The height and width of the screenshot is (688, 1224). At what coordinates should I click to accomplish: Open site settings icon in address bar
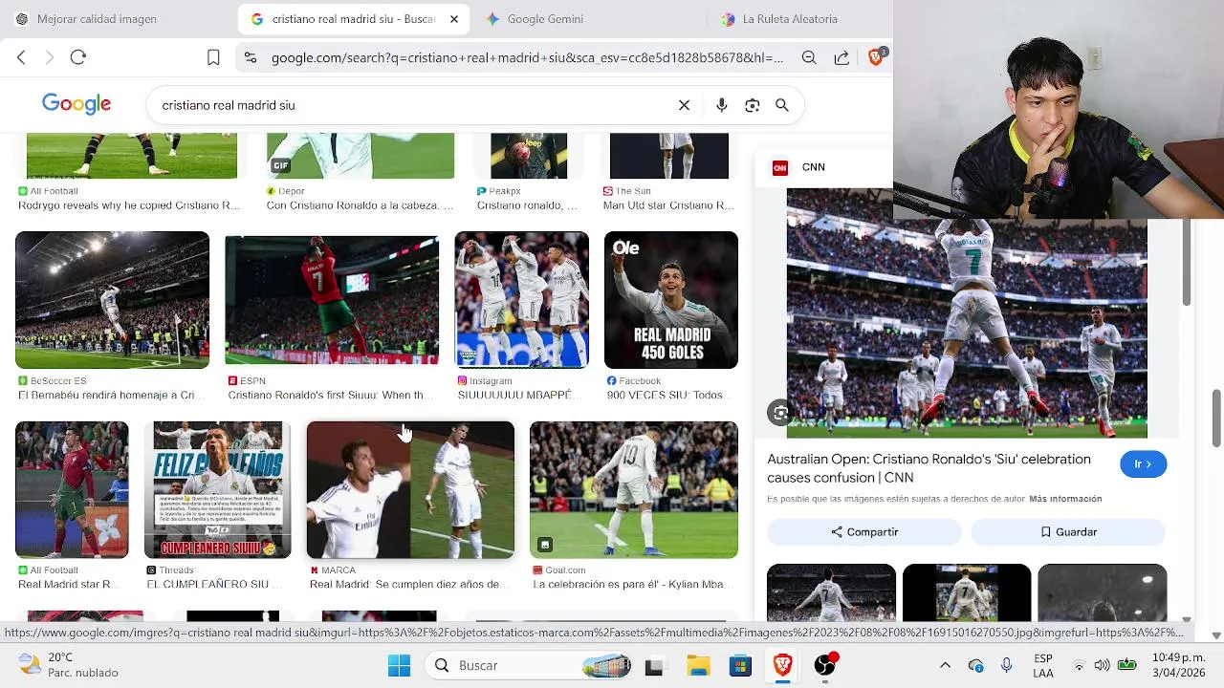(x=251, y=57)
